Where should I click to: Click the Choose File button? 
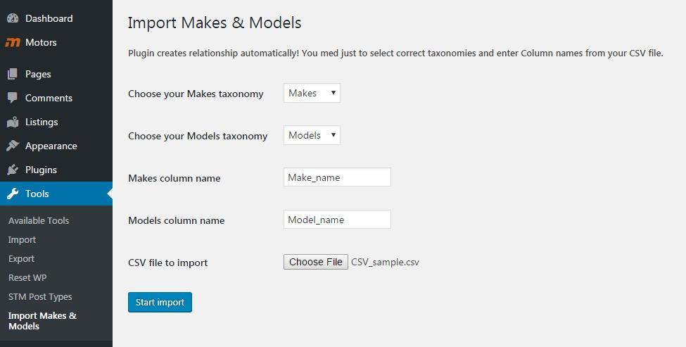pyautogui.click(x=315, y=262)
